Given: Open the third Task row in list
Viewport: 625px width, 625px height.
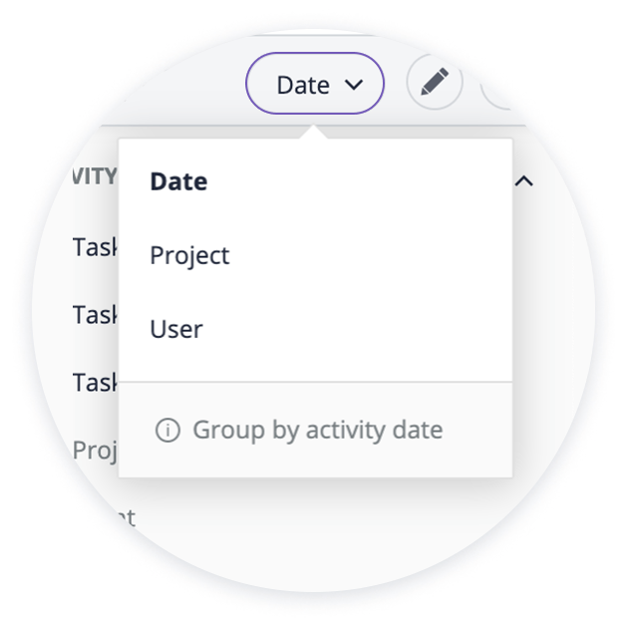Looking at the screenshot, I should point(96,382).
